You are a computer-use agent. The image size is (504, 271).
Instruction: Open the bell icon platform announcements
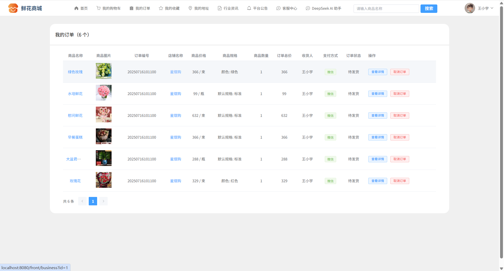coord(249,8)
